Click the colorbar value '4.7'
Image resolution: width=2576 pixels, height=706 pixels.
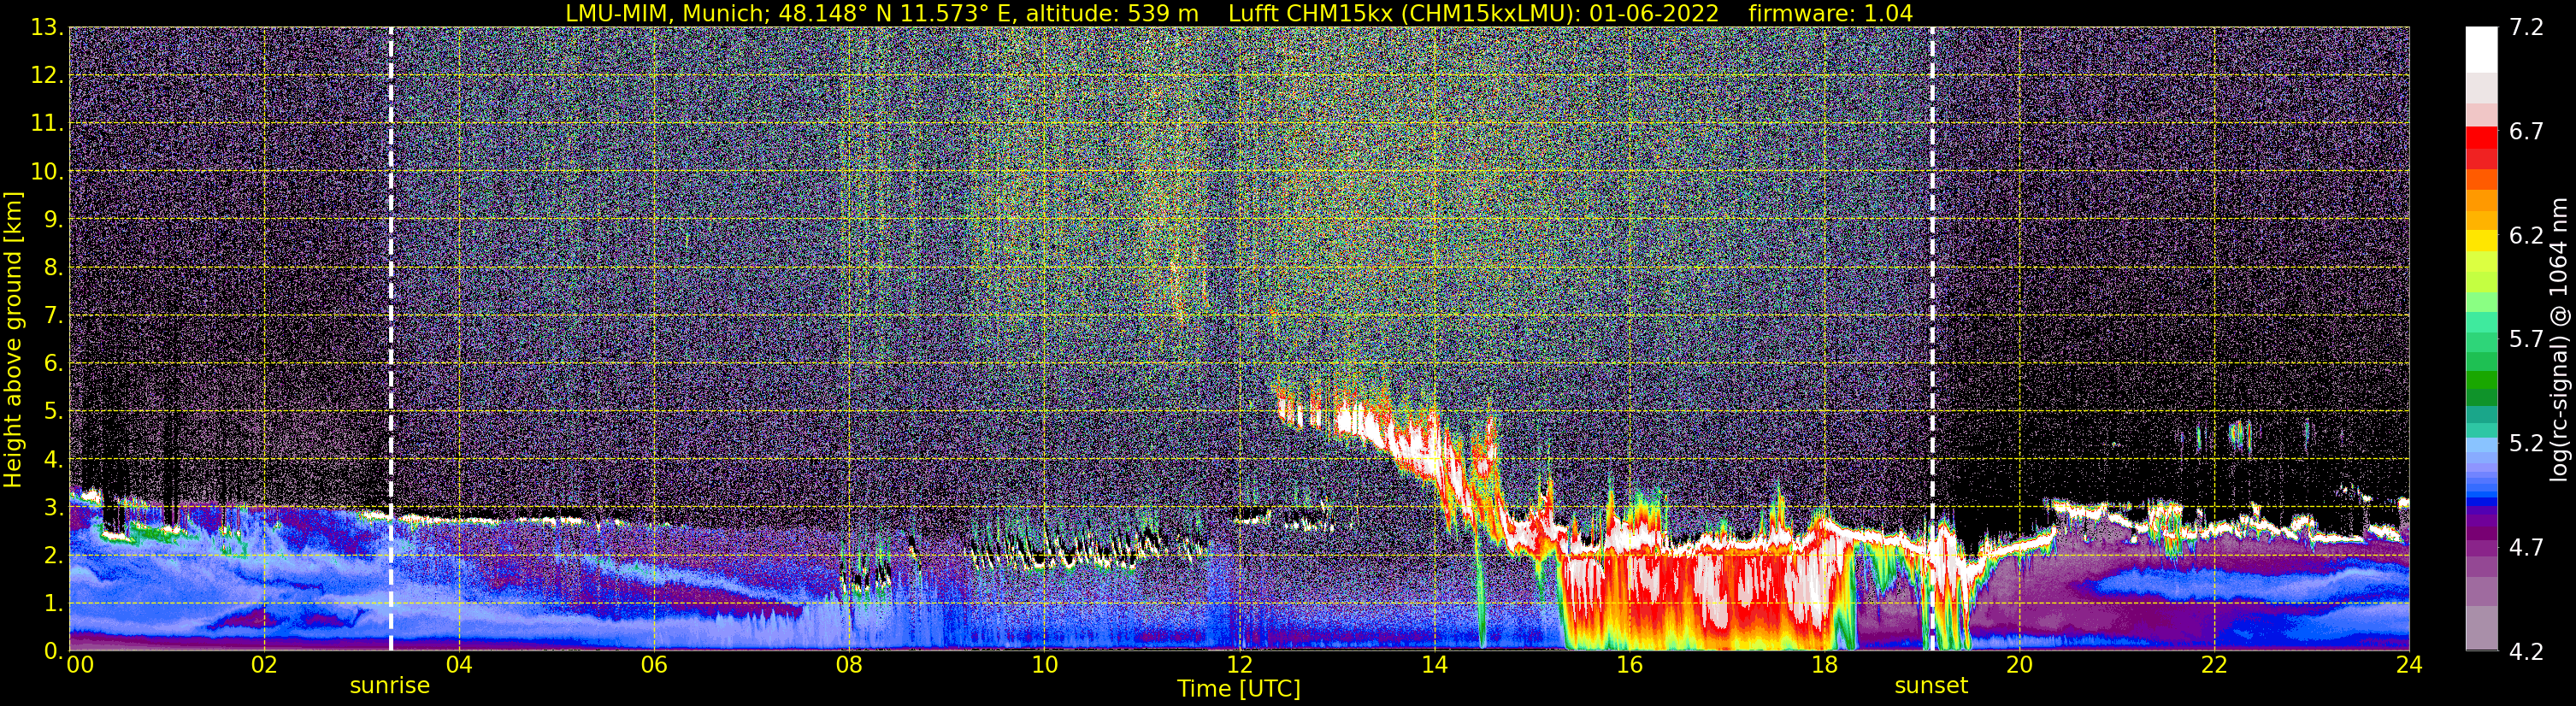[2526, 547]
